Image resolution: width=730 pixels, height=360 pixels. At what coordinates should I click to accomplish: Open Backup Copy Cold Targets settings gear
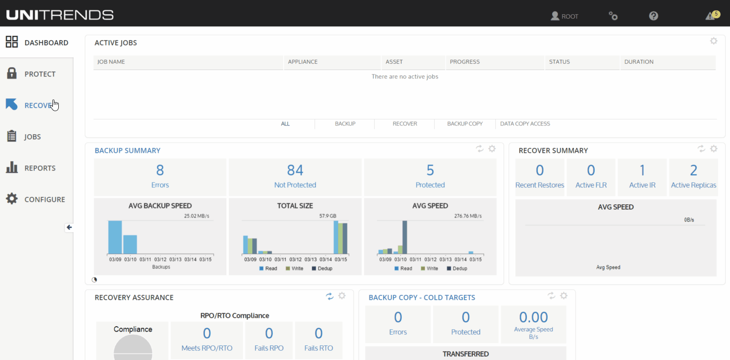(564, 296)
